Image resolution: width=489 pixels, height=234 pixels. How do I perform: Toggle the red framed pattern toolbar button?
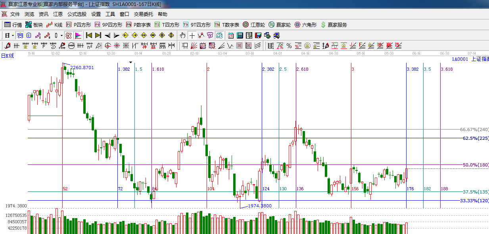tap(69, 35)
